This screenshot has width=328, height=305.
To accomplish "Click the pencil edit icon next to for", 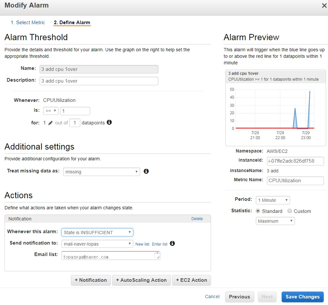I will (x=50, y=123).
